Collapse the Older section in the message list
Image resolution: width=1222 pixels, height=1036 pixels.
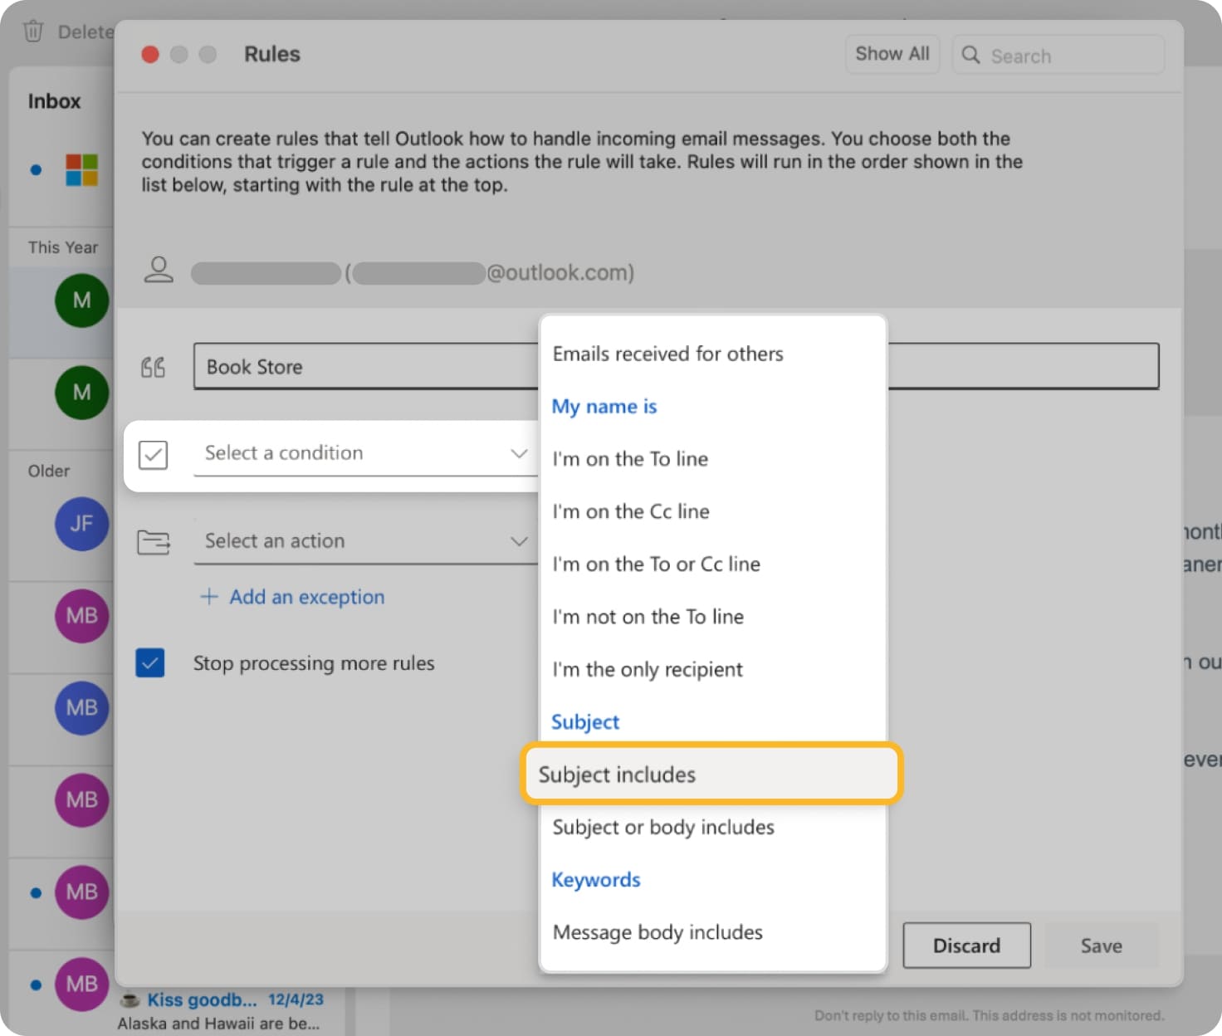tap(48, 471)
